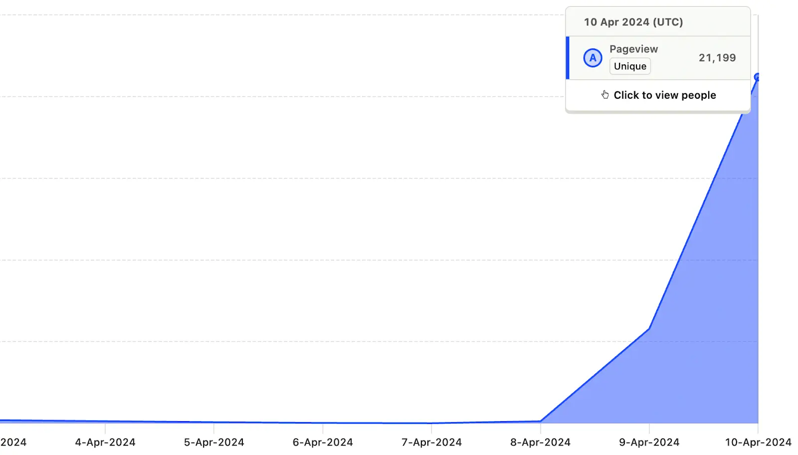Click the chart line vertex above 8-Apr-2024
This screenshot has width=798, height=455.
(540, 421)
